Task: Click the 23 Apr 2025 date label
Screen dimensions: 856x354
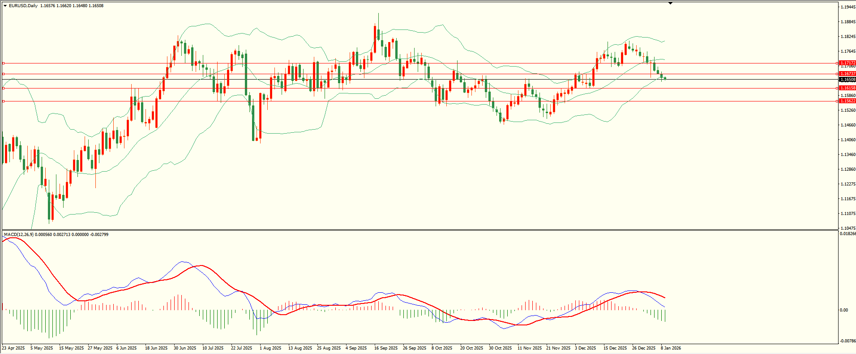Action: pyautogui.click(x=13, y=348)
